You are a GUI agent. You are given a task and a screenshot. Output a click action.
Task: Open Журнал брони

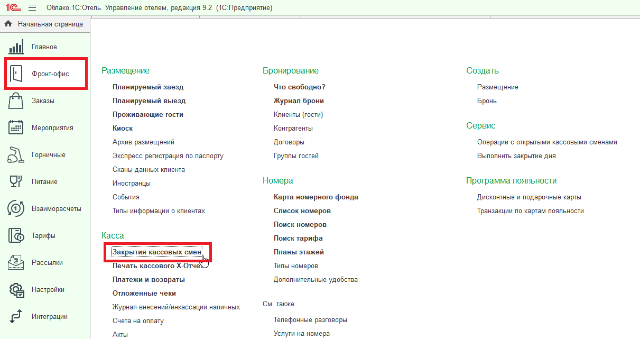(x=299, y=101)
